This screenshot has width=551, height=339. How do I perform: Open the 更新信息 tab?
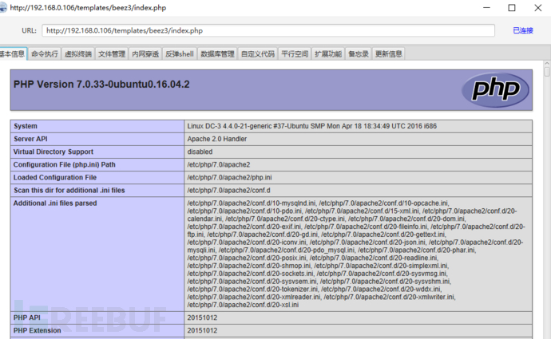pos(389,53)
